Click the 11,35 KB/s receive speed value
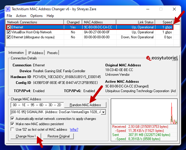The height and width of the screenshot is (150, 186). [x=146, y=131]
